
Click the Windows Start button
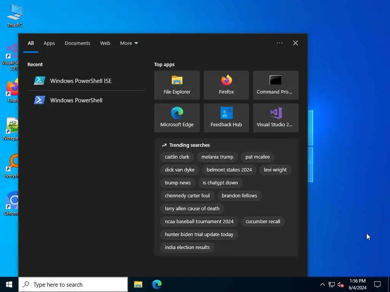[9, 284]
